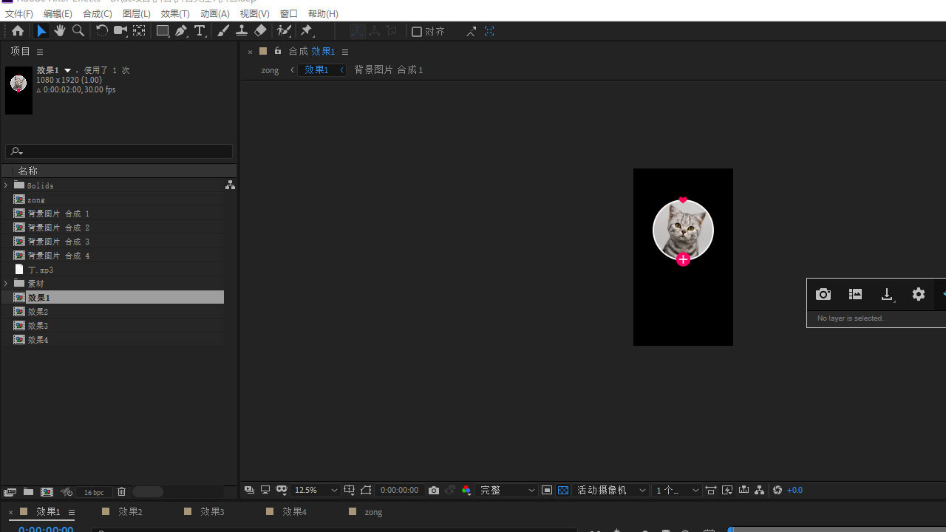Select the Rotation tool
The image size is (946, 532).
(x=102, y=31)
